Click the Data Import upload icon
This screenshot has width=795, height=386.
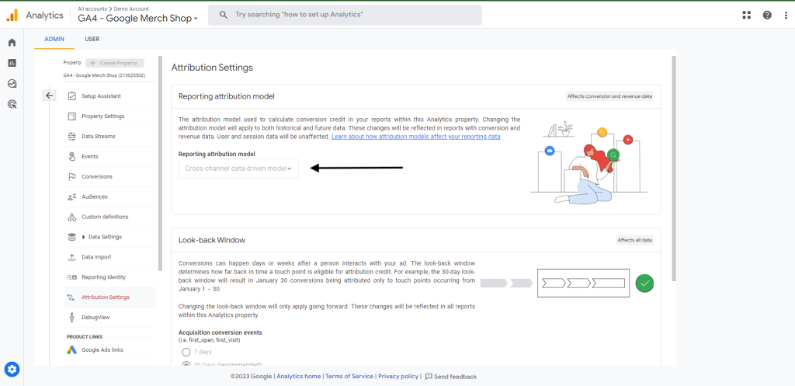[x=71, y=257]
